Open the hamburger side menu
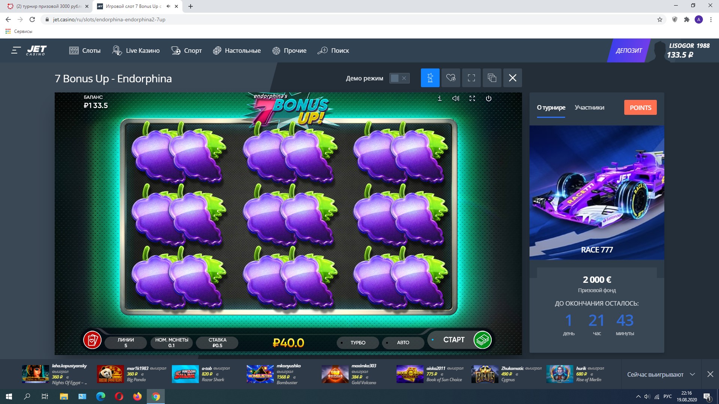Screen dimensions: 719x404 coord(15,50)
